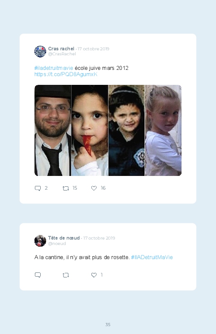
Task: Open the third photo in tweet image
Action: tap(126, 130)
